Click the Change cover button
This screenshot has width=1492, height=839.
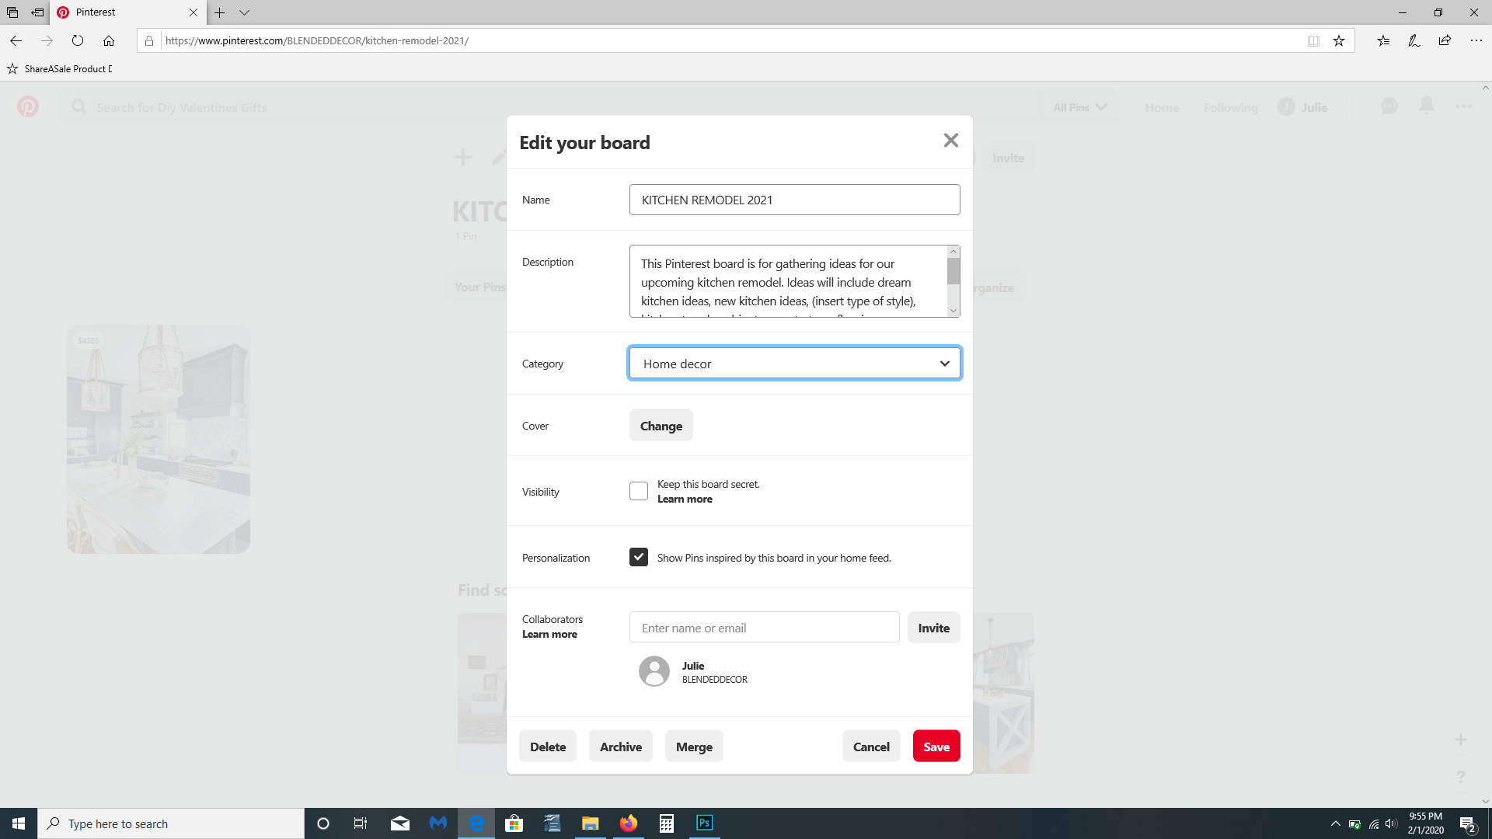coord(661,426)
